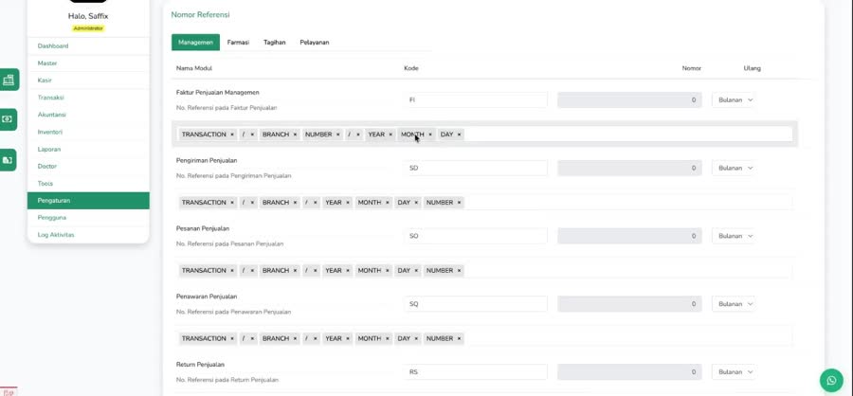Remove YEAR tag in Faktur Penjualan row
853x396 pixels.
click(390, 135)
